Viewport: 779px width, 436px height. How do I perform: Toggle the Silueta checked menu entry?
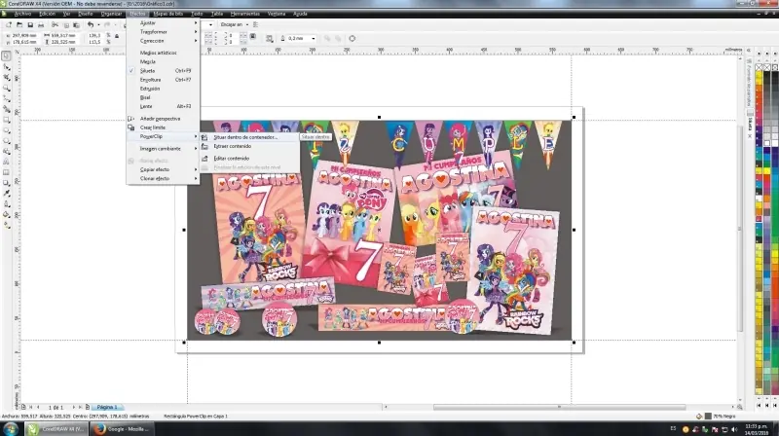coord(163,70)
